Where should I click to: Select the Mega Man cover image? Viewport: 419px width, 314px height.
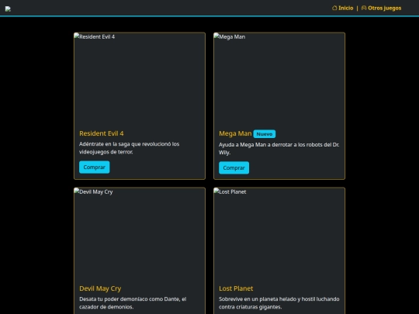pos(279,79)
